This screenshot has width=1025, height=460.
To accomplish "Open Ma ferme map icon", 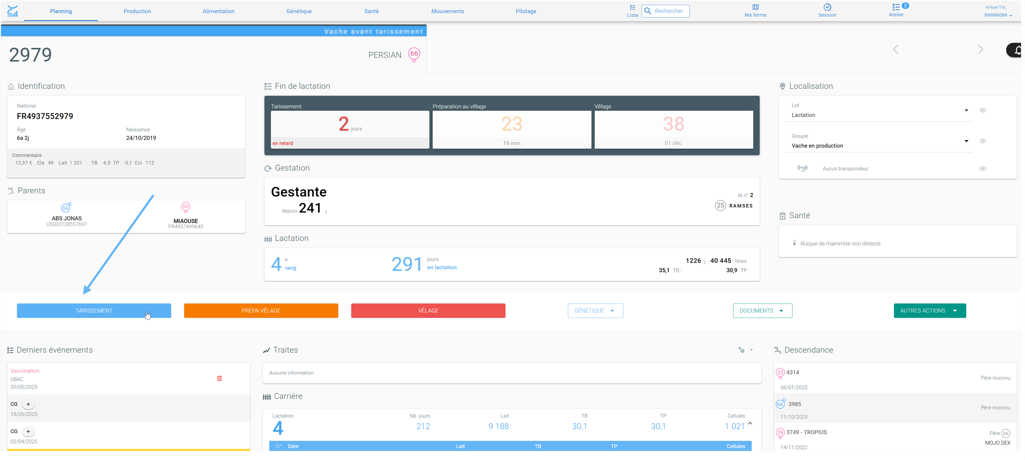I will tap(755, 7).
